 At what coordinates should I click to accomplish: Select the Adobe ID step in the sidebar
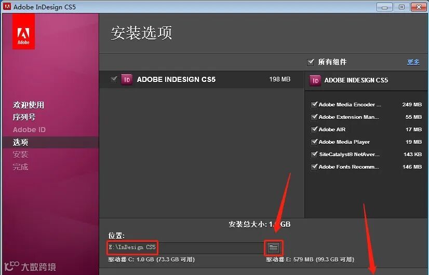(29, 130)
